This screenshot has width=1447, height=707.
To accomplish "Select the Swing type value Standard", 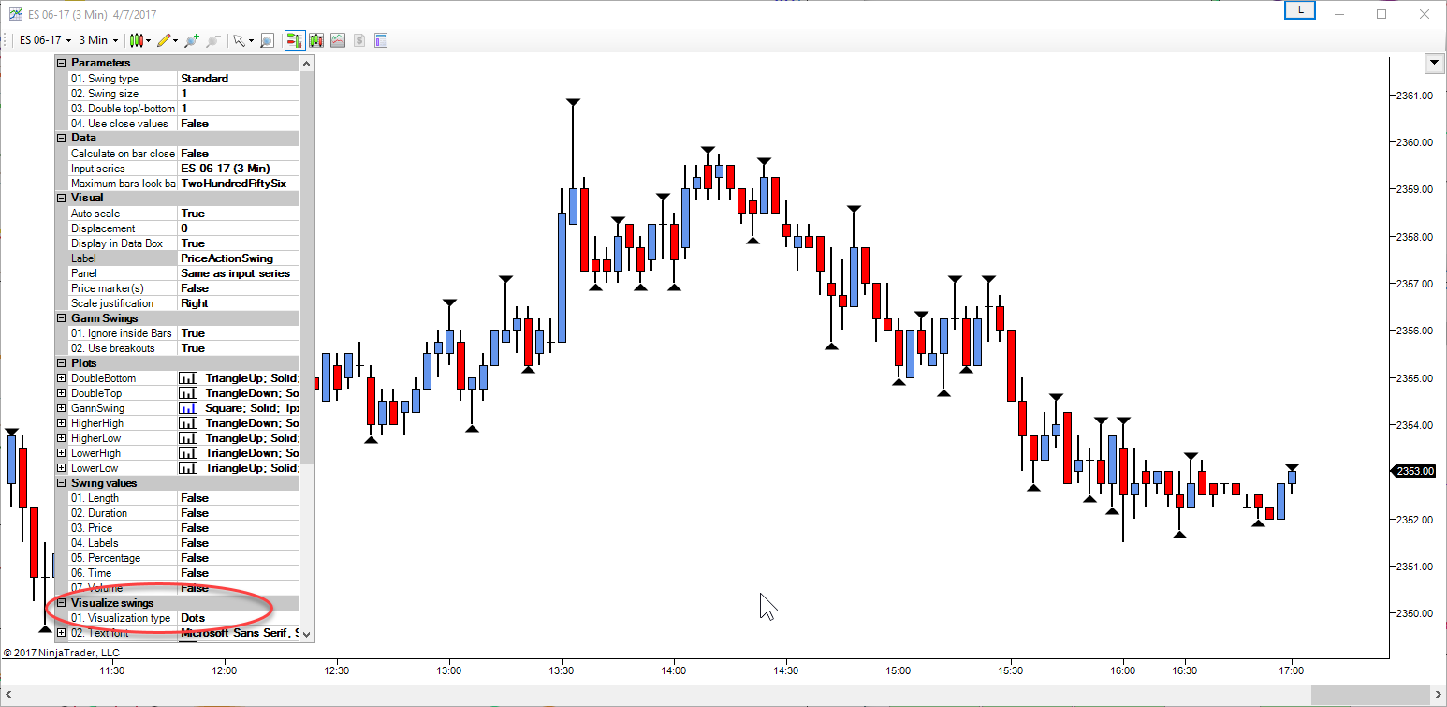I will (x=239, y=79).
